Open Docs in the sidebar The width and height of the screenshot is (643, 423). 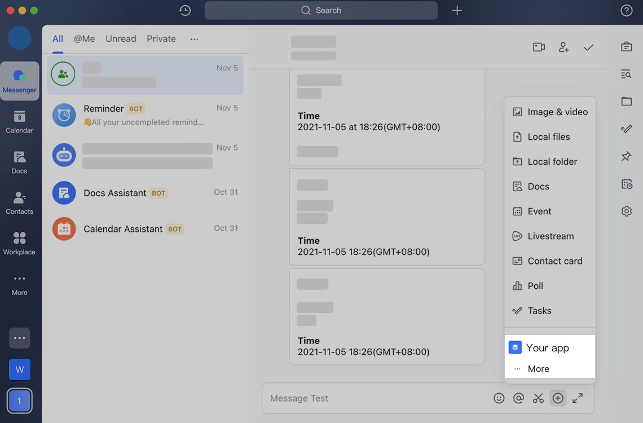tap(19, 162)
